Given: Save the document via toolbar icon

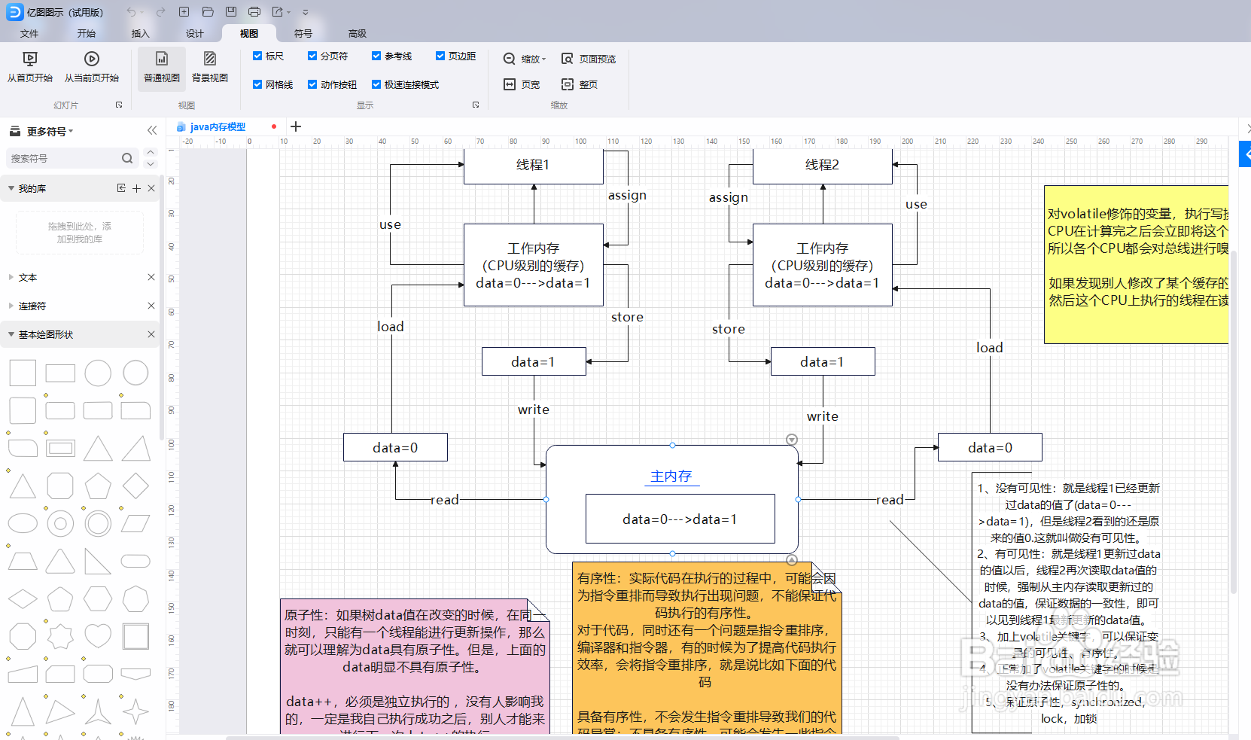Looking at the screenshot, I should click(231, 12).
